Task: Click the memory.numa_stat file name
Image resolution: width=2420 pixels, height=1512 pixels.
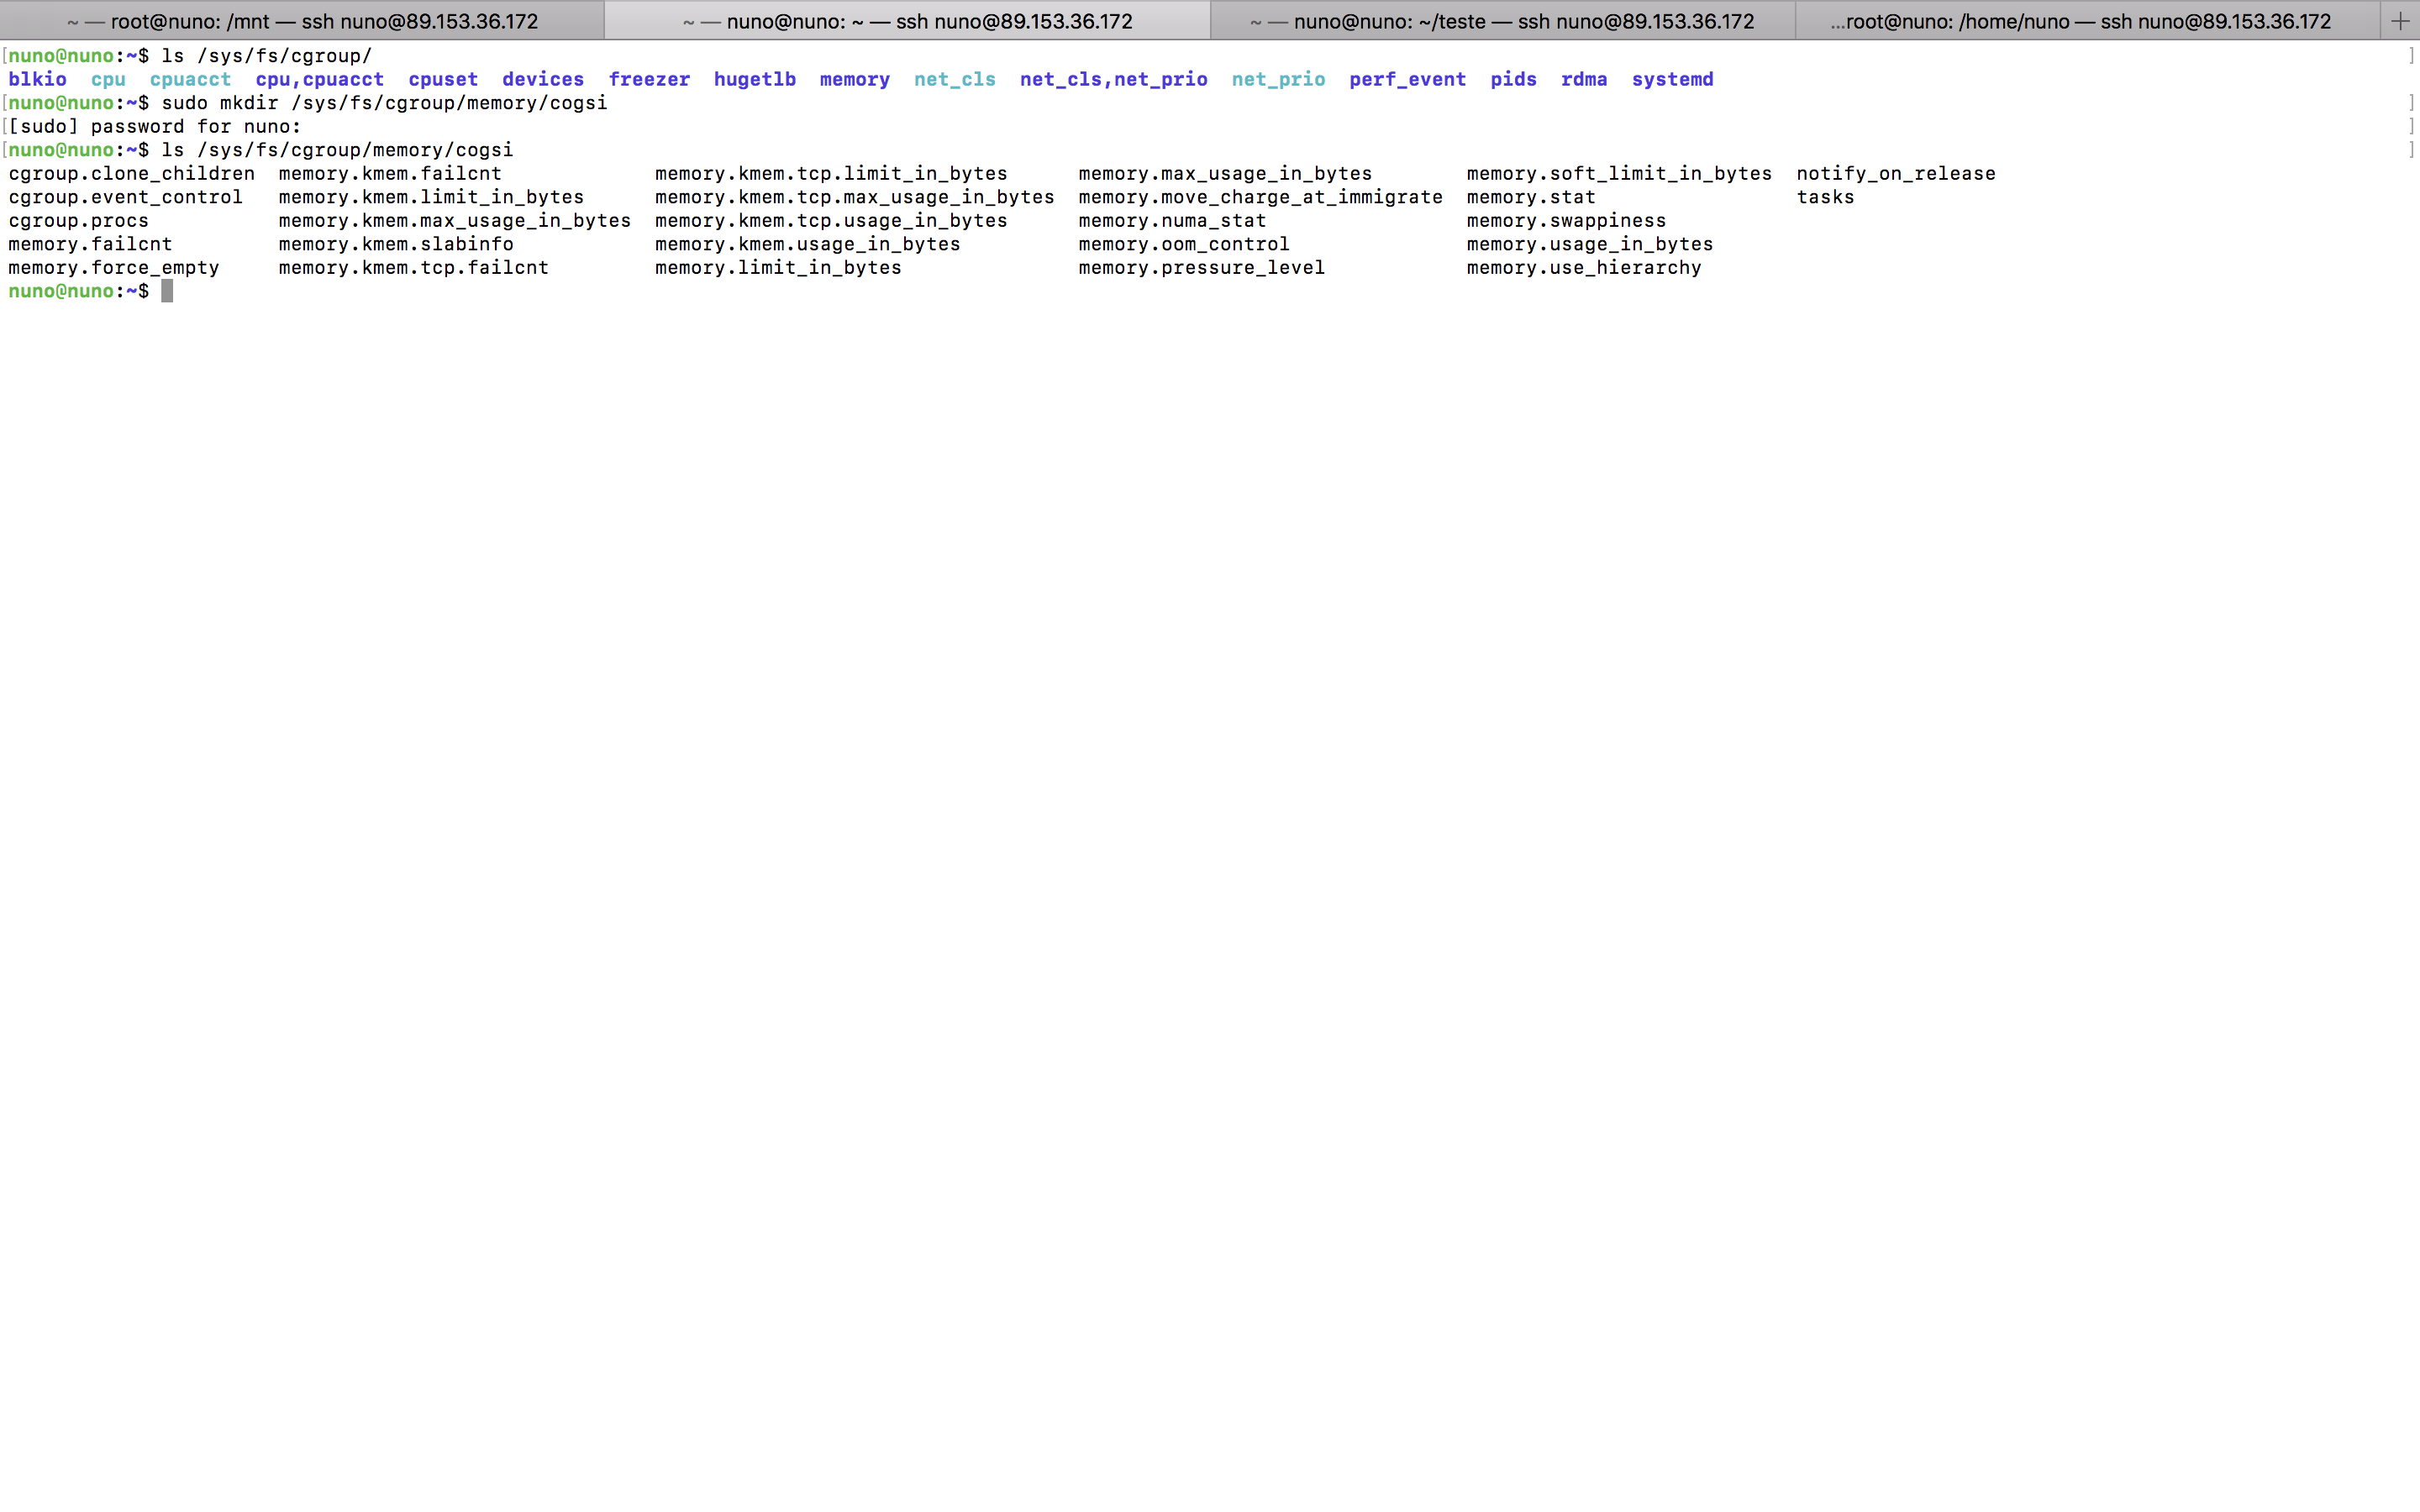Action: click(x=1172, y=220)
